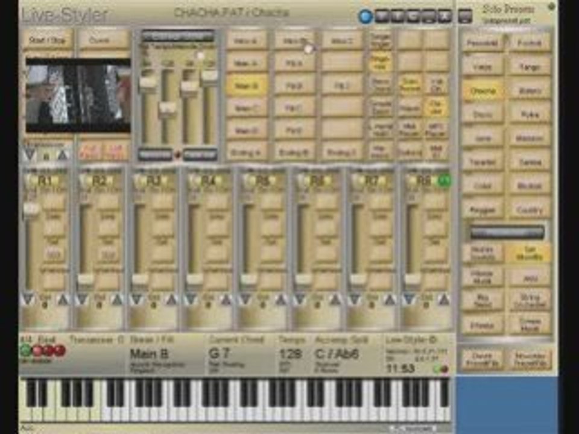Image resolution: width=579 pixels, height=434 pixels.
Task: Toggle the R6 channel on
Action: pyautogui.click(x=317, y=181)
